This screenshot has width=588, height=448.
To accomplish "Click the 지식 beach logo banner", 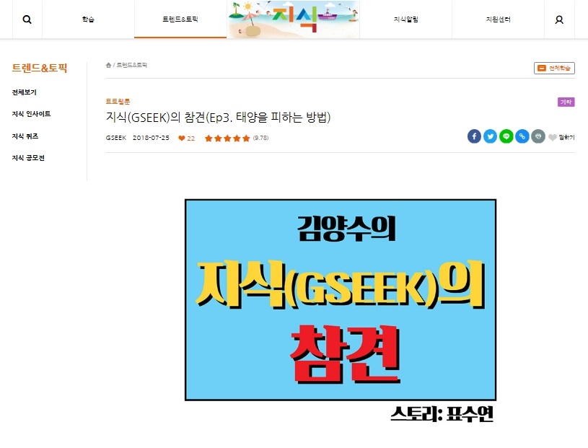I will 293,19.
